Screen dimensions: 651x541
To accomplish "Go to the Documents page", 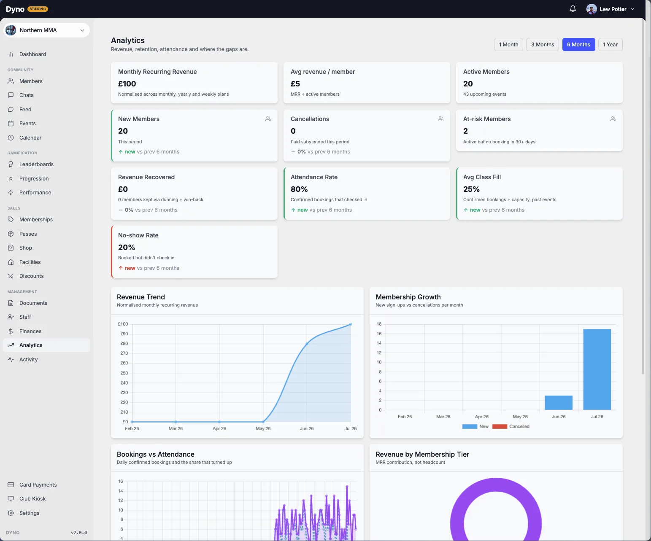I will 46,303.
